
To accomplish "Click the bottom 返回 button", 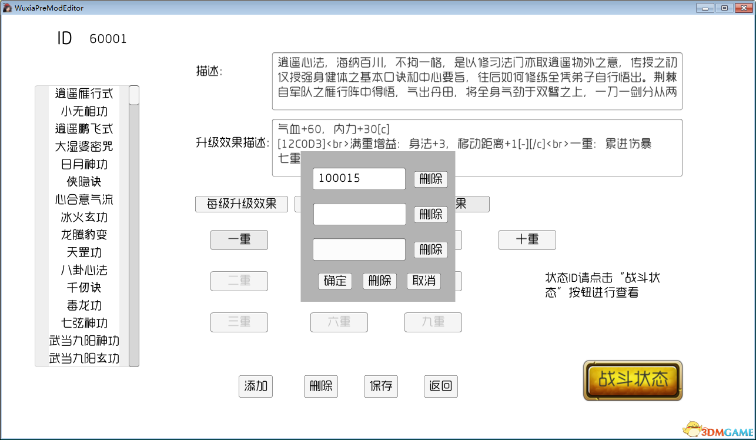I will coord(440,386).
